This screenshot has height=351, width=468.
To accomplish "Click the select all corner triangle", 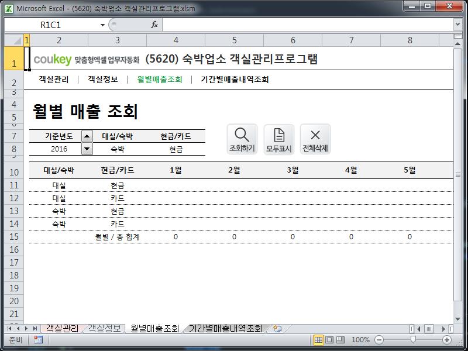I will (x=14, y=40).
